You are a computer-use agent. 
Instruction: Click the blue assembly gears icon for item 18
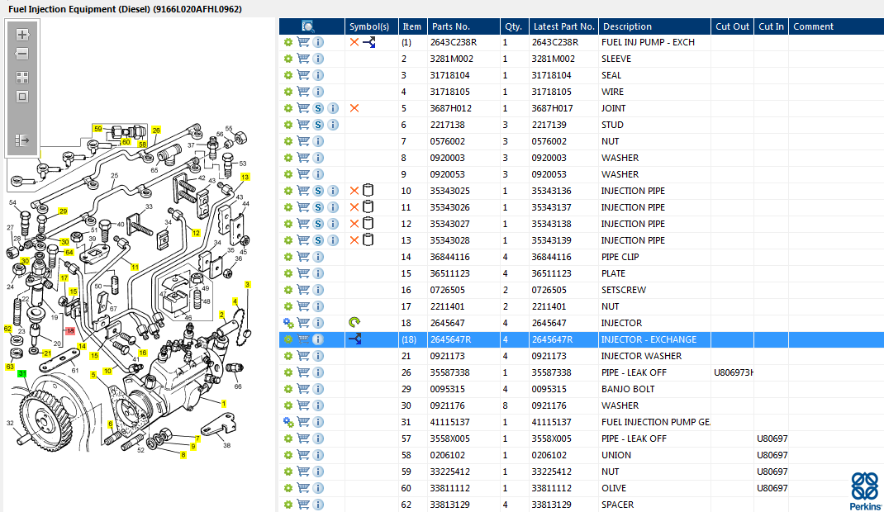(x=288, y=323)
